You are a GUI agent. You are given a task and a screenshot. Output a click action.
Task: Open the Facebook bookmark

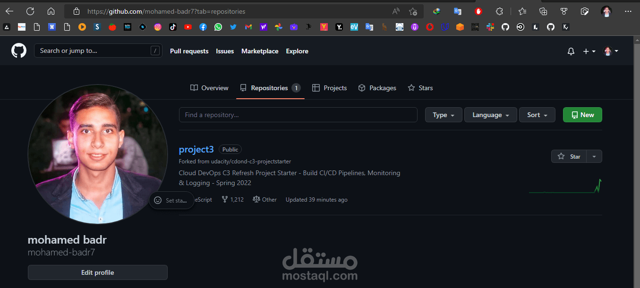pos(203,27)
